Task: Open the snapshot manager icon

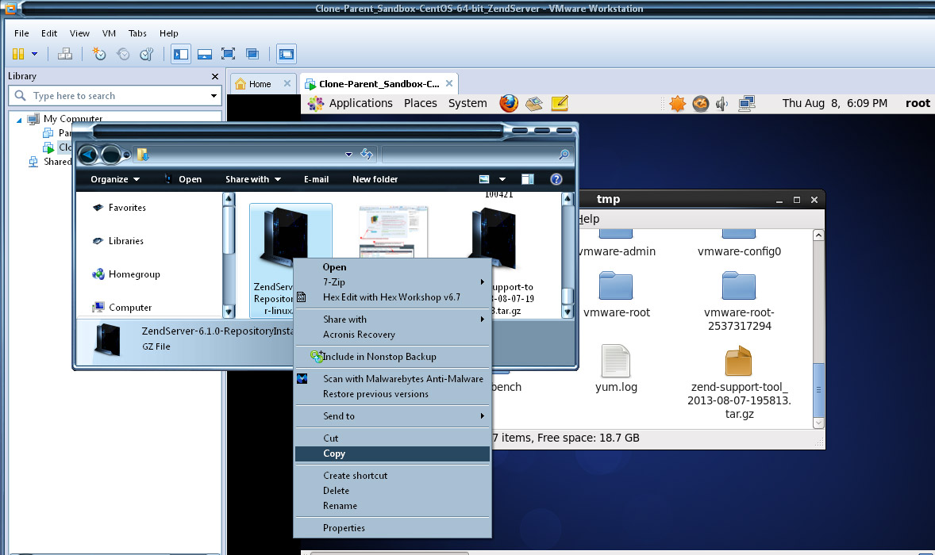Action: click(147, 54)
